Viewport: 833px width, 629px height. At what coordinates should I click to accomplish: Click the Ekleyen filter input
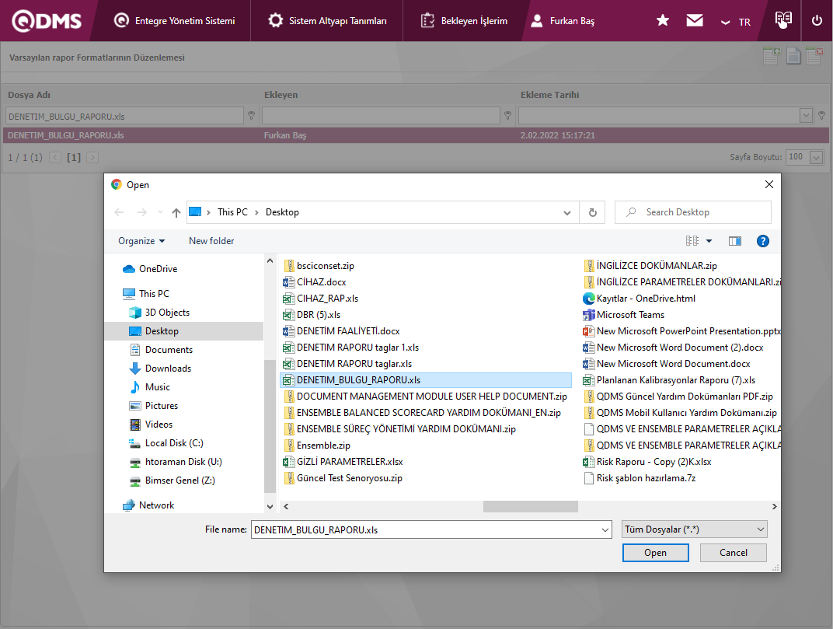point(381,116)
